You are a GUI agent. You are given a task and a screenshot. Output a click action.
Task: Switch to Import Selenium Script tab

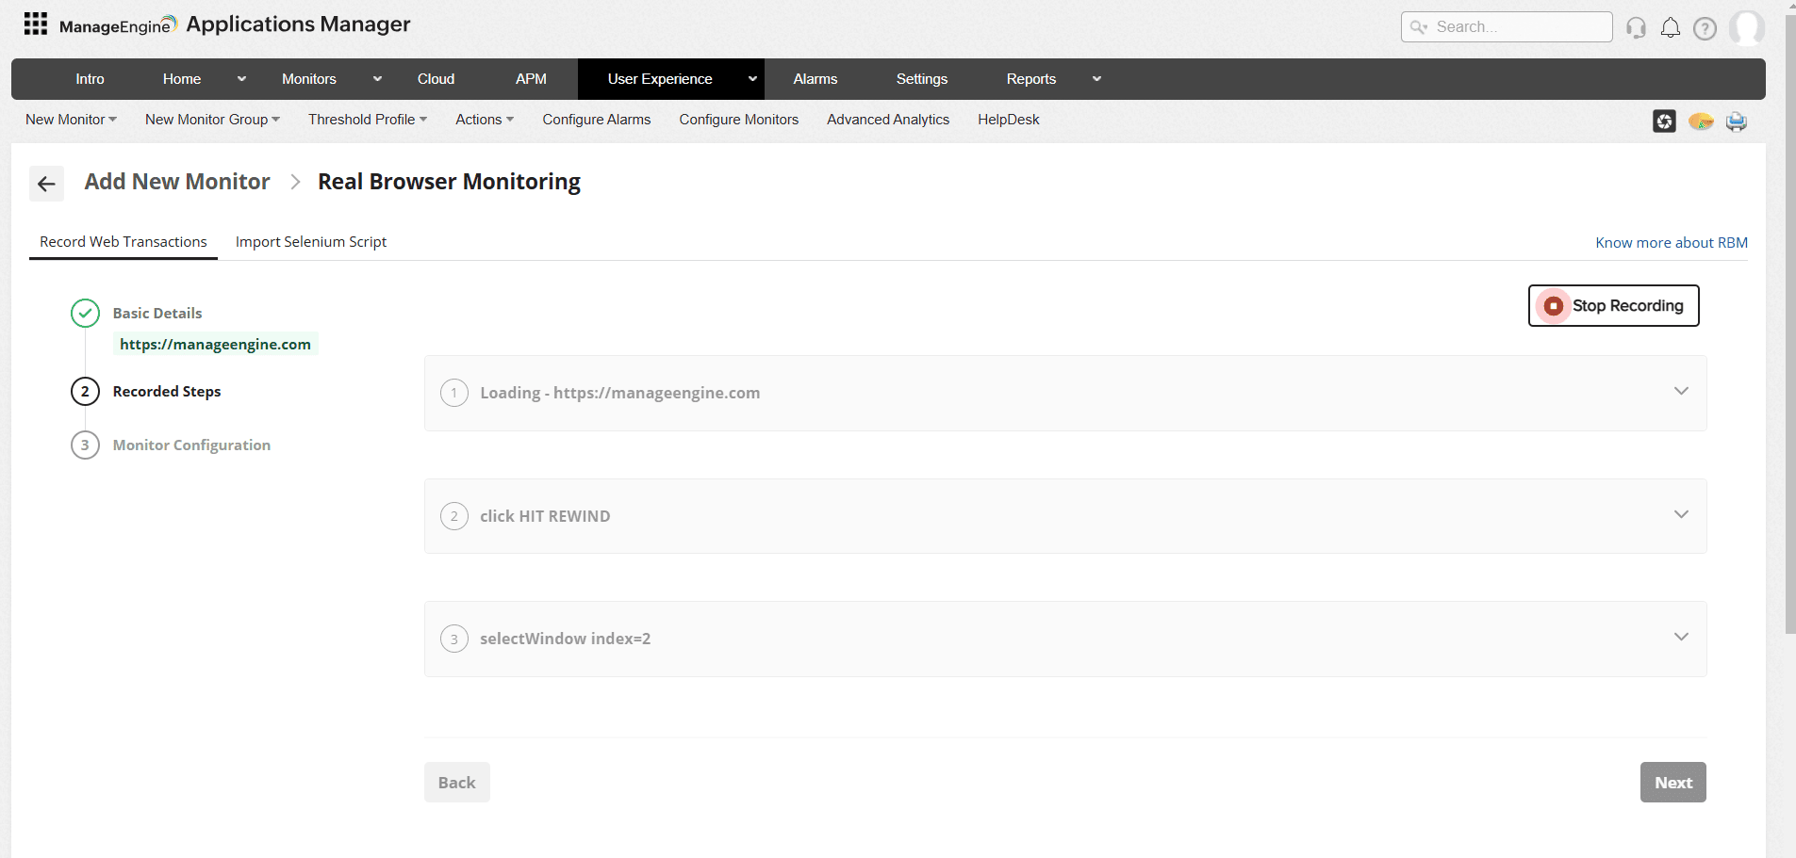pyautogui.click(x=311, y=242)
